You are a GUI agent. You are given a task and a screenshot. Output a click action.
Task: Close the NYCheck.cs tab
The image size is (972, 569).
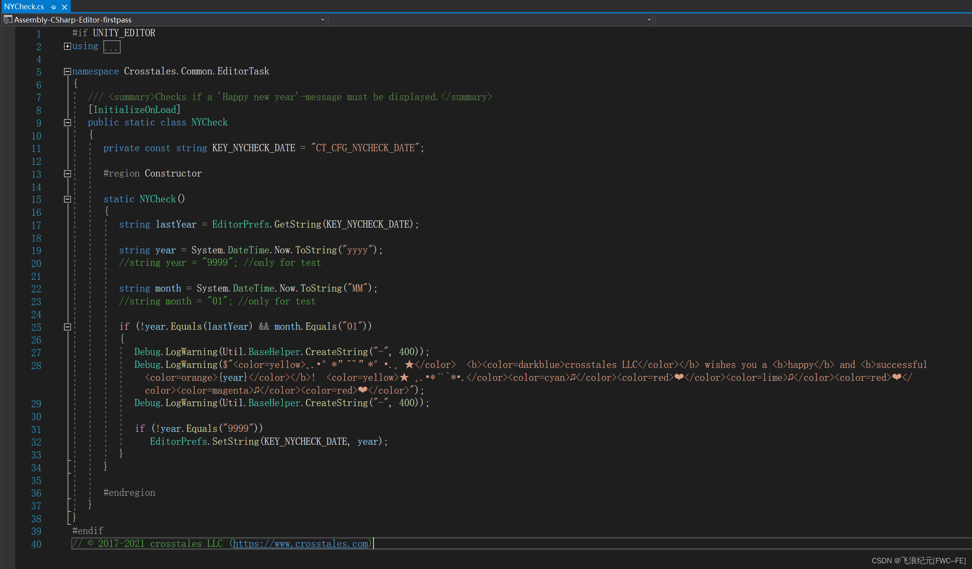click(64, 7)
